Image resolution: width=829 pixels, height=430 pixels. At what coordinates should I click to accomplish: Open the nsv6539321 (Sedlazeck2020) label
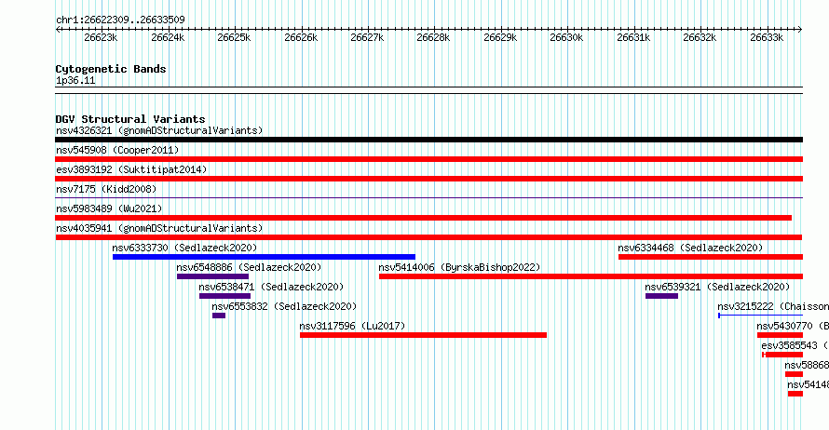click(x=717, y=287)
